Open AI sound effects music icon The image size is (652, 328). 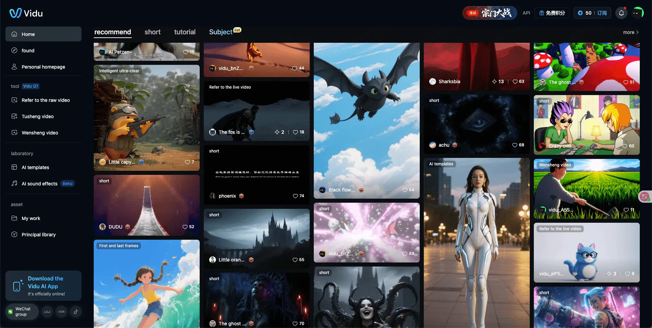(x=14, y=183)
